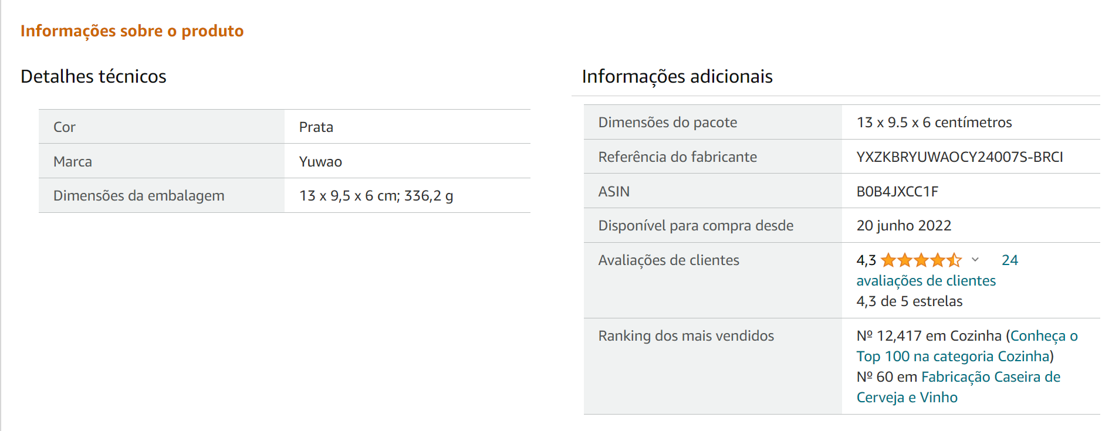Click the Informações adicionais heading
Viewport: 1112px width, 431px height.
[x=677, y=77]
